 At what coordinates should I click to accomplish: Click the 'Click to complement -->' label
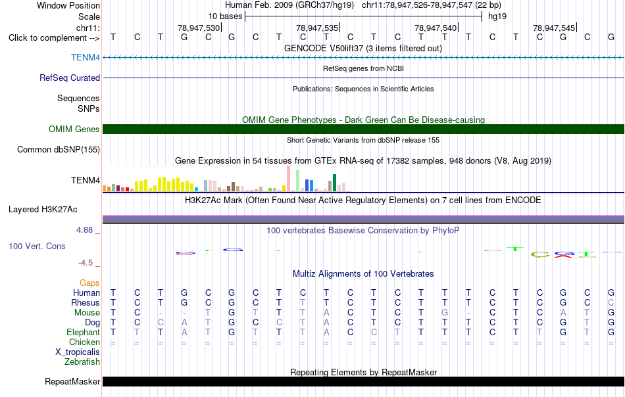pyautogui.click(x=54, y=38)
